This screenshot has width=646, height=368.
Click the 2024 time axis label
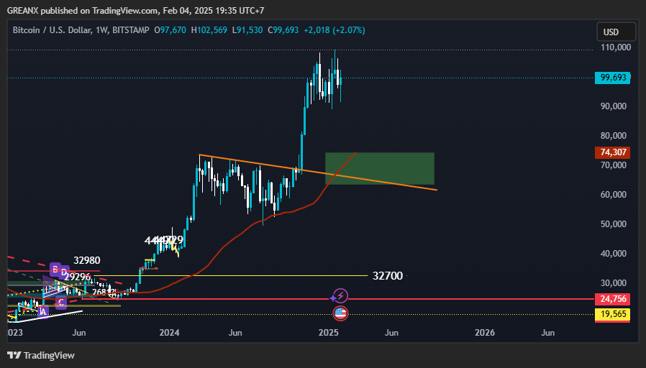169,333
